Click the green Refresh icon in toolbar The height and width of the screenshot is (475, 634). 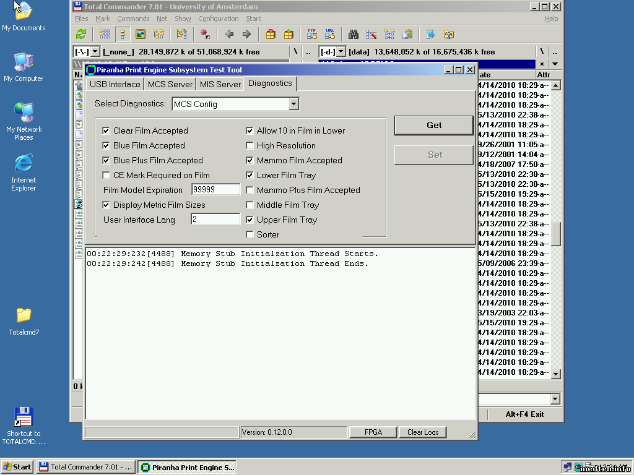(x=81, y=35)
